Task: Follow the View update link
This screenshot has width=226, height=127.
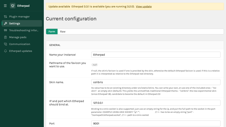Action: tap(144, 6)
